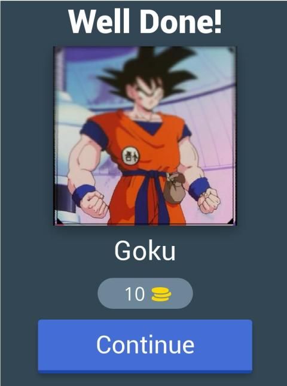Viewport: 287px width, 386px height.
Task: Open the Goku character image
Action: click(x=145, y=136)
